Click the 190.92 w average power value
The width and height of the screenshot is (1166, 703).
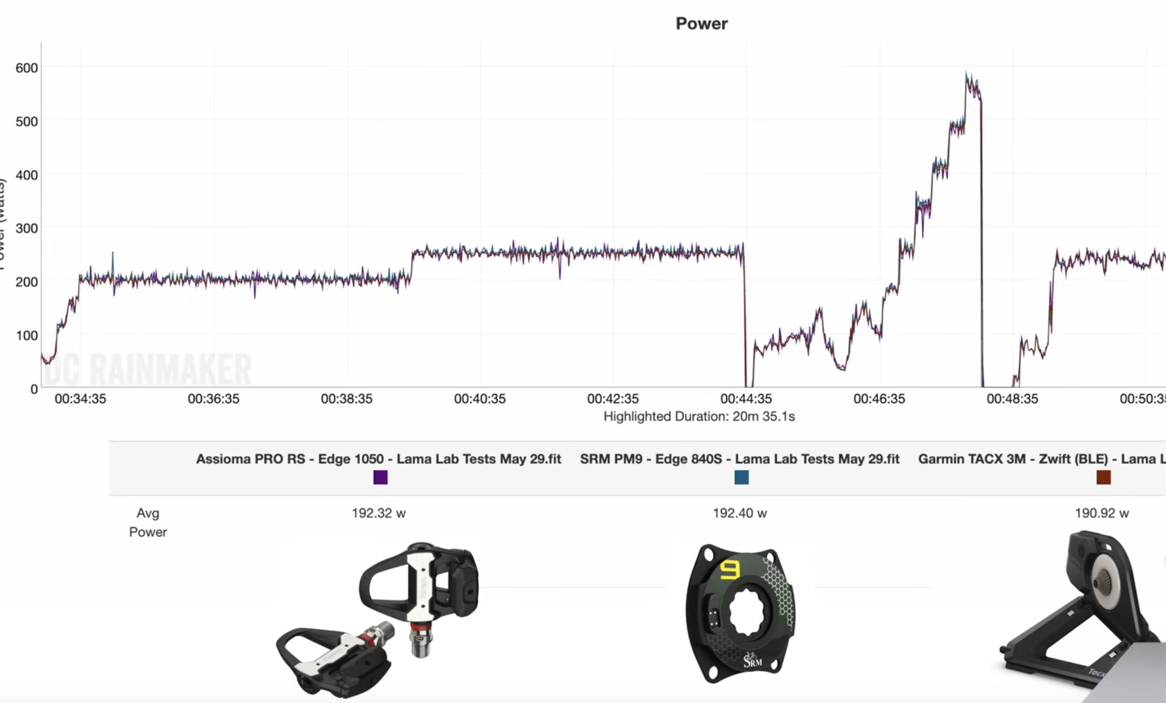[1102, 513]
